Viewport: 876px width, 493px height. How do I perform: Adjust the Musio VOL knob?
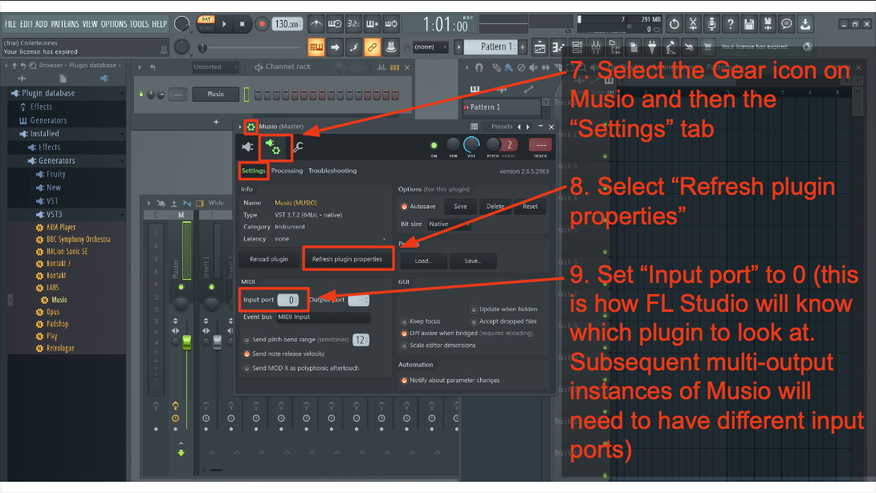point(472,145)
